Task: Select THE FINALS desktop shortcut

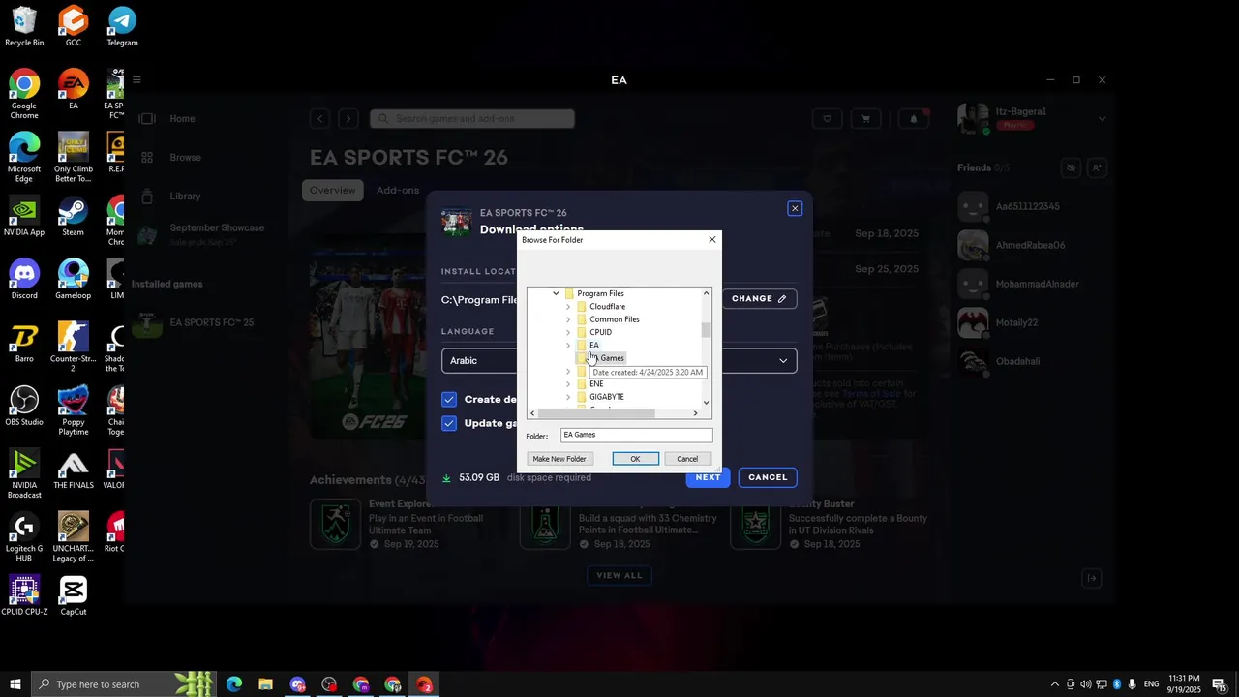Action: click(74, 470)
